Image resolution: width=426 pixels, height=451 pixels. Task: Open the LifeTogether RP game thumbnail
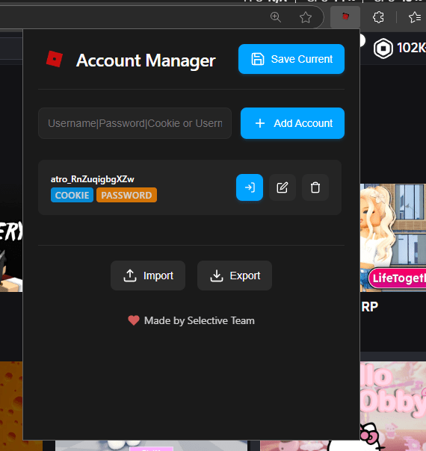tap(393, 237)
